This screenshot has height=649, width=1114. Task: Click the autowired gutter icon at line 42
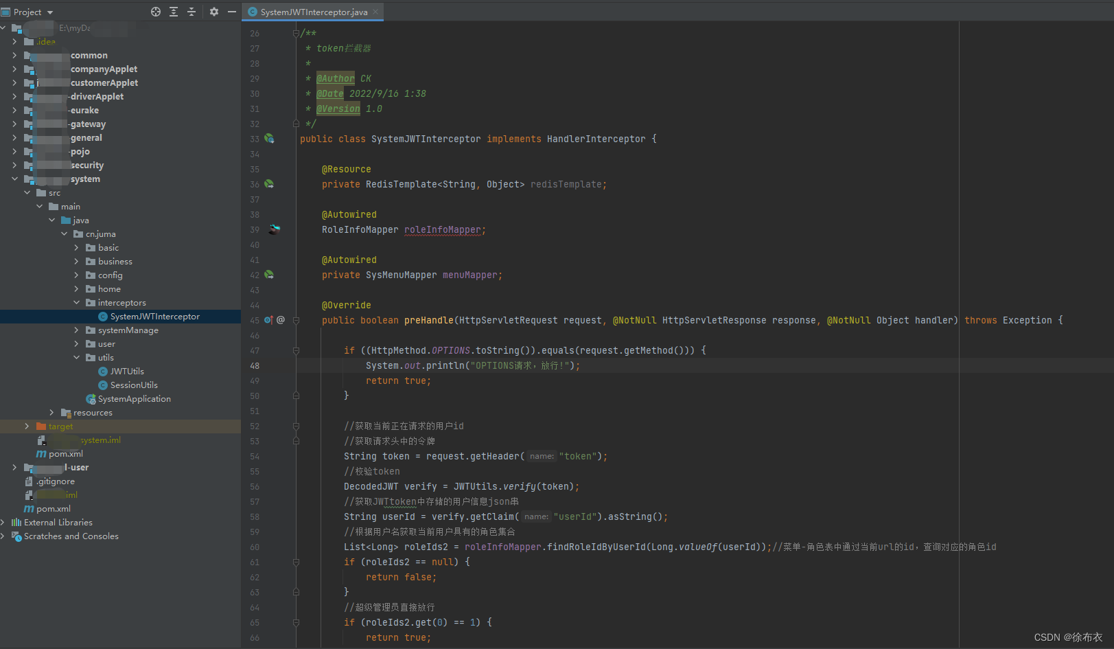pos(269,275)
